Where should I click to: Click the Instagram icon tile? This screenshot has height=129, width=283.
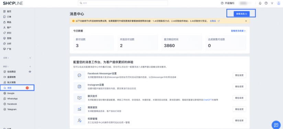[79, 87]
